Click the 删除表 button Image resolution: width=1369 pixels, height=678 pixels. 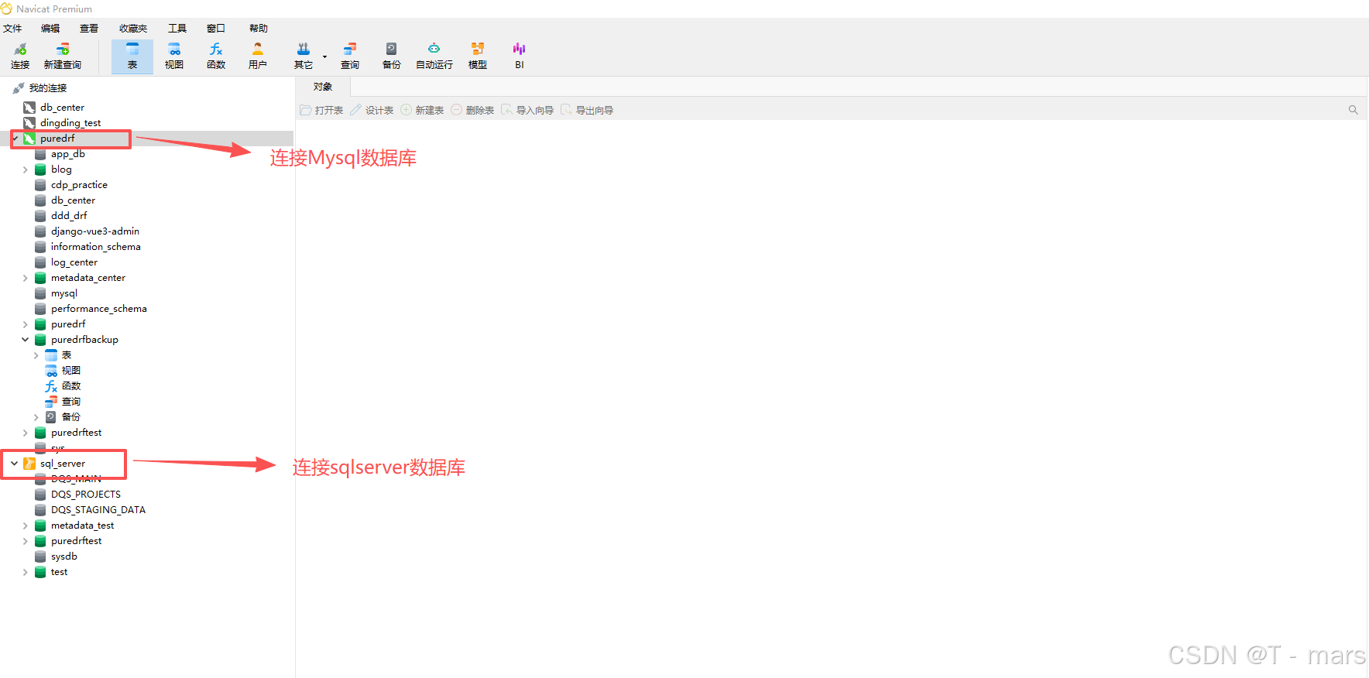click(472, 110)
